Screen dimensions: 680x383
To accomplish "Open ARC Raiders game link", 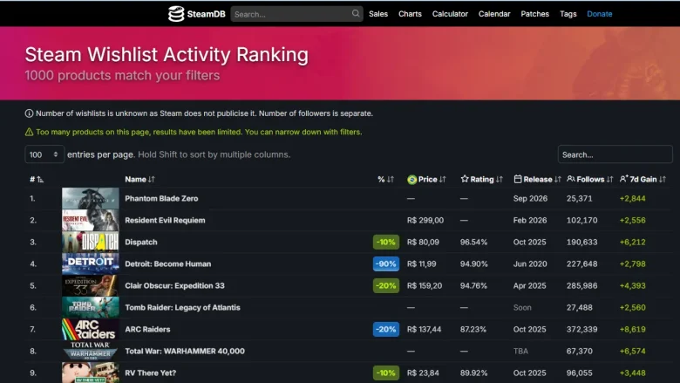I will 147,329.
